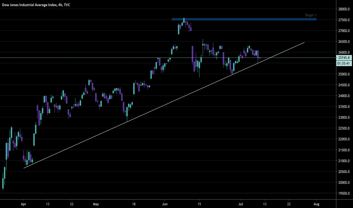Click the May date label on time axis
The height and width of the screenshot is (208, 353).
click(96, 204)
